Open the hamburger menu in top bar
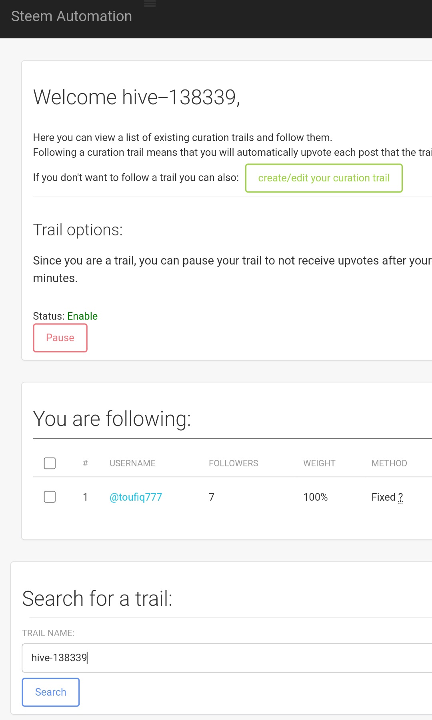Image resolution: width=432 pixels, height=720 pixels. (x=150, y=4)
